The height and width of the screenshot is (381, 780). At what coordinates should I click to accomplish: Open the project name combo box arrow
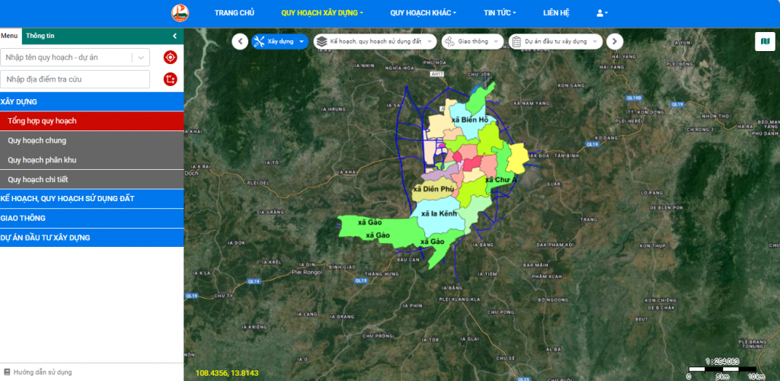(x=141, y=57)
